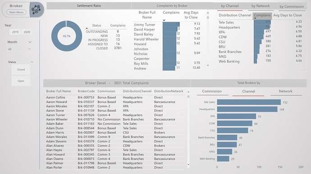Select the Closed status filter
The image size is (311, 174).
[21, 70]
